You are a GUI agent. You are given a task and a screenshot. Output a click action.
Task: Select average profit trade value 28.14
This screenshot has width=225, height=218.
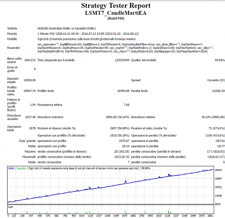[126, 146]
